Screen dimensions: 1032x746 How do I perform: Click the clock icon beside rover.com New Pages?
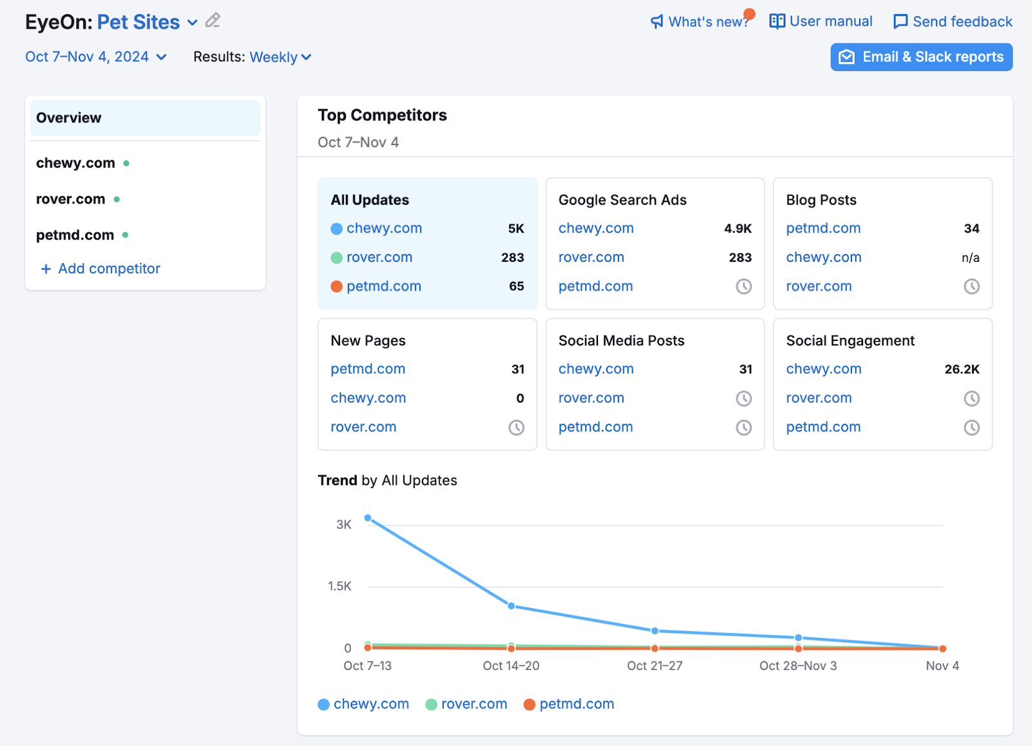coord(516,427)
